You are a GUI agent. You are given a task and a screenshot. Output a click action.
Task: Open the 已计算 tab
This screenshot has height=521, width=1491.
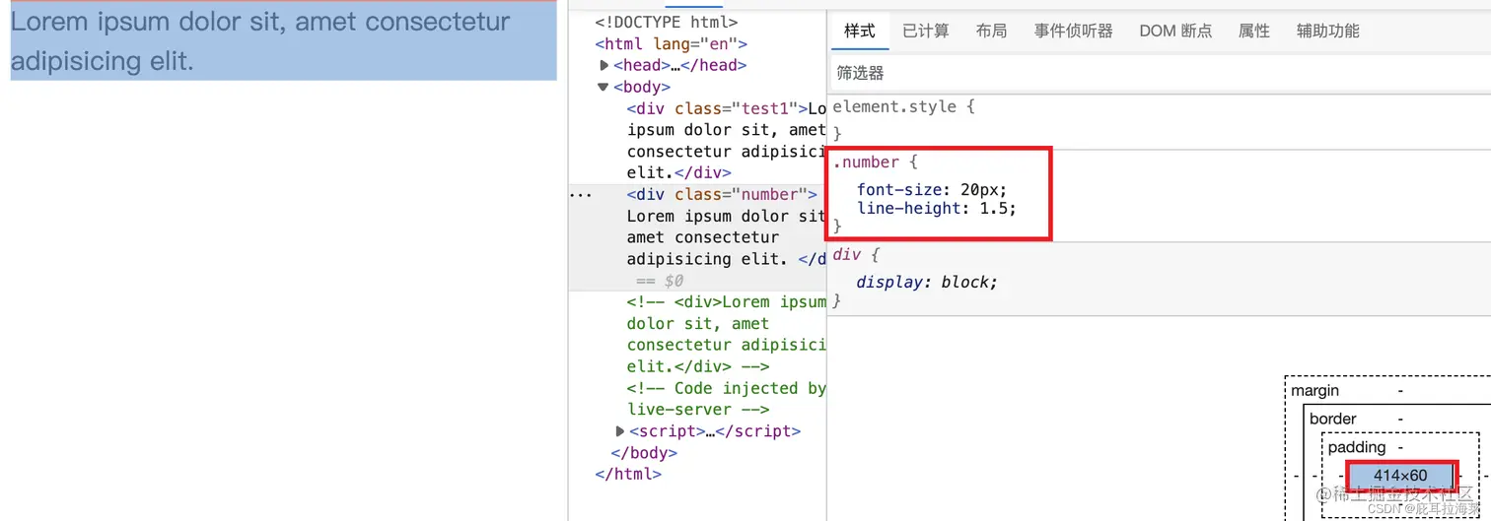(925, 32)
